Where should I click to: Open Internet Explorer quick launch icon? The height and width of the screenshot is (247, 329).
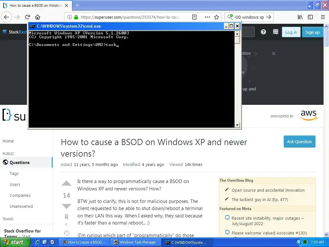(38, 242)
